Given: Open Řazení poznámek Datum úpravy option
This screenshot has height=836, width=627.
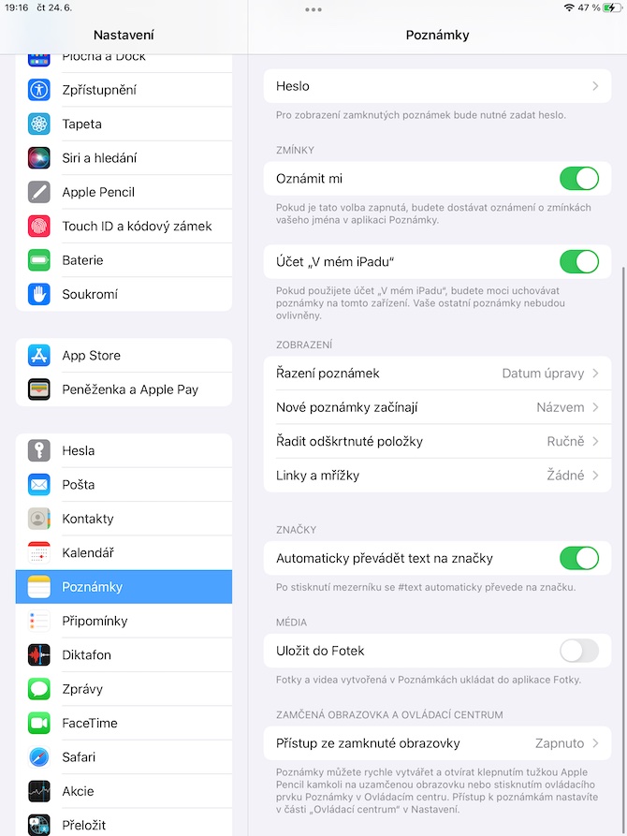Looking at the screenshot, I should pos(437,374).
